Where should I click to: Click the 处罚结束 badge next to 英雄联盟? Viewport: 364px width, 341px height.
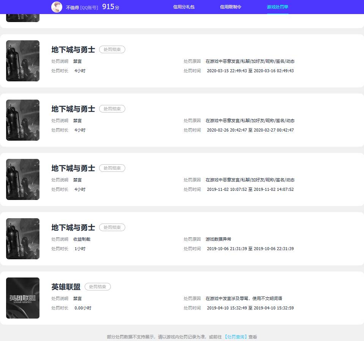click(98, 287)
